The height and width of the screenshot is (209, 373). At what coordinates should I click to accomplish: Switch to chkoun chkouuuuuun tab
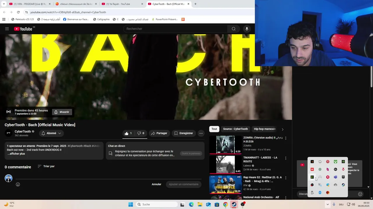click(x=76, y=4)
